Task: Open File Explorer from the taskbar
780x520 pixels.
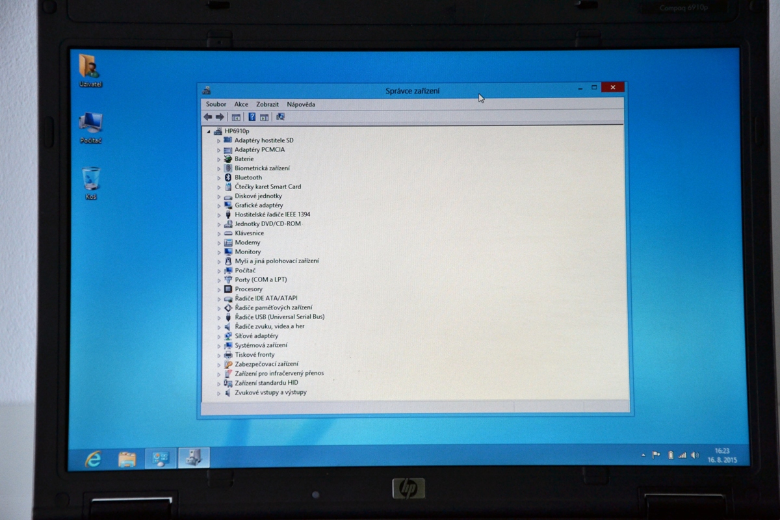Action: [x=127, y=459]
